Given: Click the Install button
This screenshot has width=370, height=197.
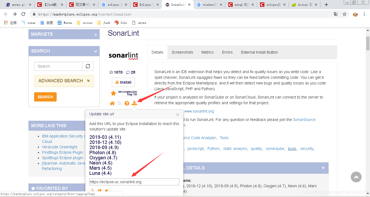Looking at the screenshot, I should [123, 82].
